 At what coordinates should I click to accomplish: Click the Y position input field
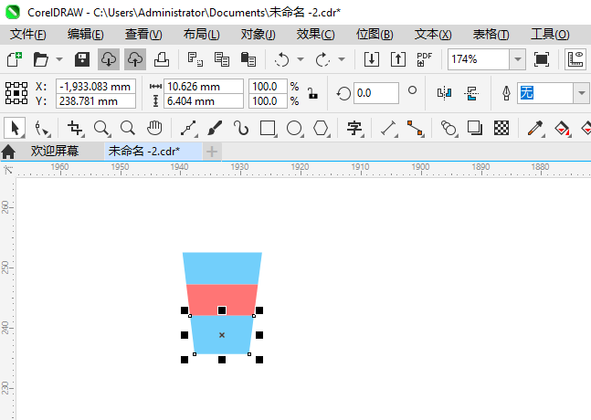tap(96, 101)
